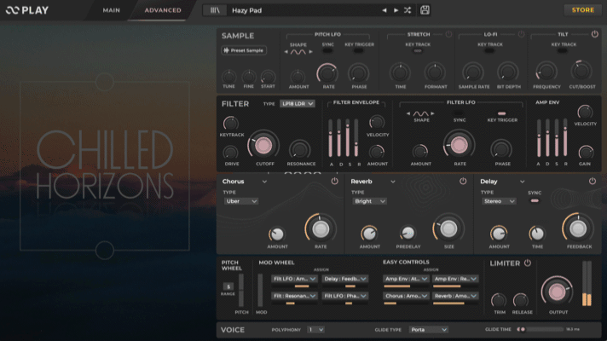Click the filter Drive knob
This screenshot has width=607, height=341.
click(x=231, y=153)
